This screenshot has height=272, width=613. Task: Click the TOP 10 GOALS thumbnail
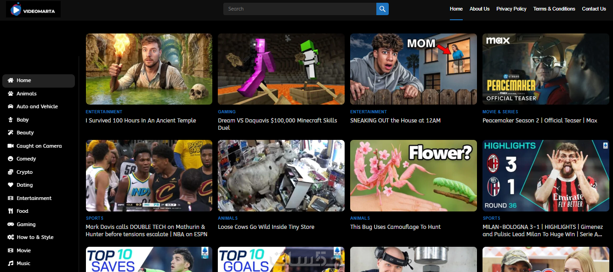[281, 260]
